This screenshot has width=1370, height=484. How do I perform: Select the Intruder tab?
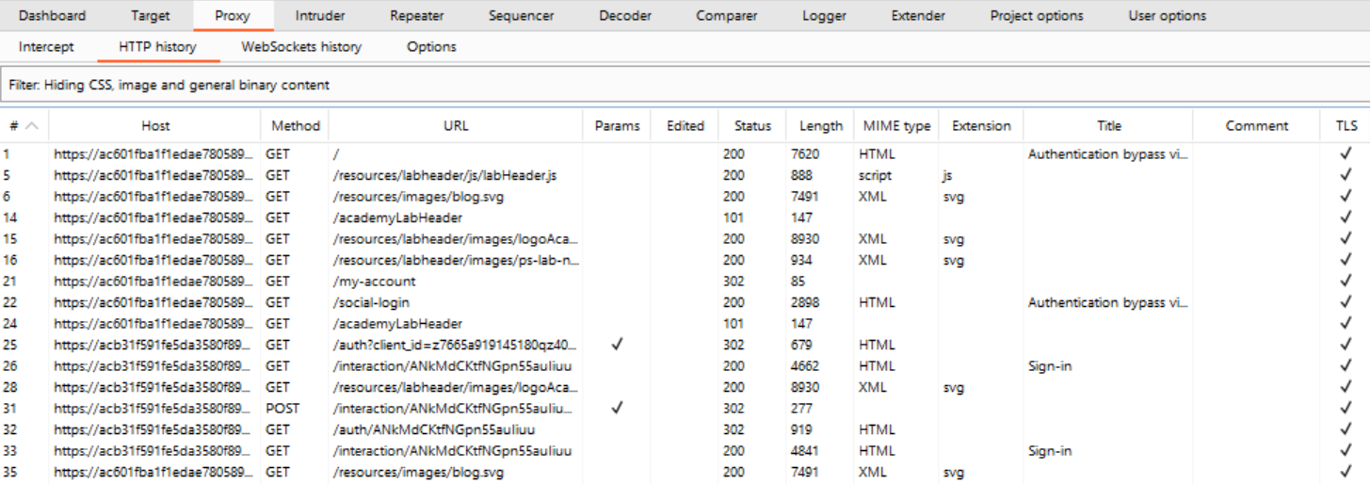320,16
